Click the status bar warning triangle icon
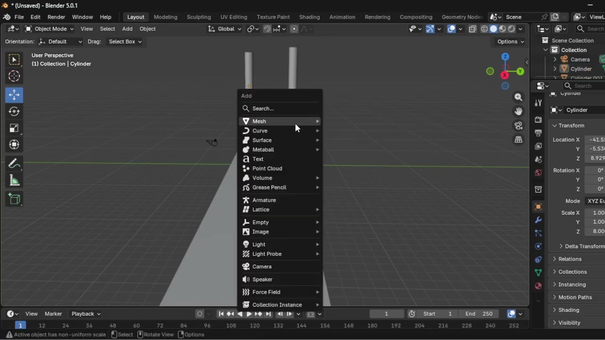 pyautogui.click(x=9, y=334)
